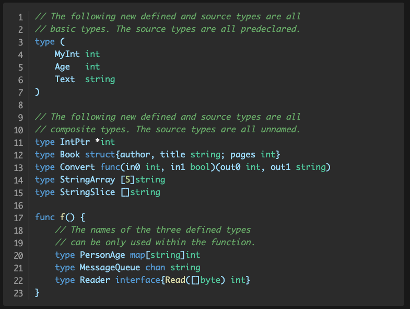Click line number 8 on the empty line
Screen dimensions: 410x309
[20, 105]
